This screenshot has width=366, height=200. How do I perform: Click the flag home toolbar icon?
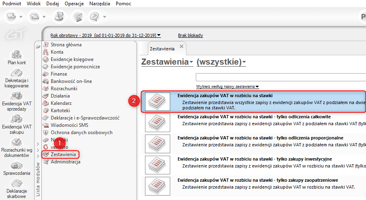coord(59,17)
